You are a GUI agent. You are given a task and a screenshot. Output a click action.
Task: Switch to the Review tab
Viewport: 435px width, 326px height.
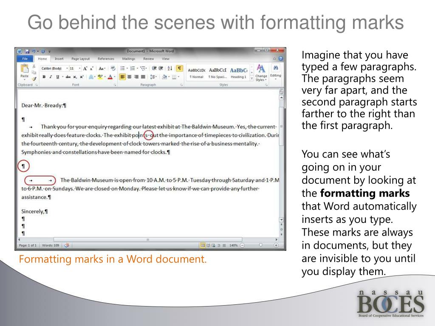tap(148, 59)
